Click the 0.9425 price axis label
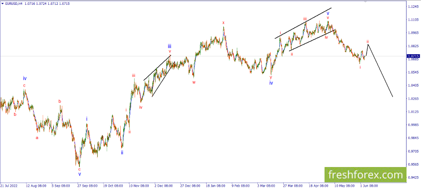Viewport: 421px width, 188px height. (x=414, y=177)
